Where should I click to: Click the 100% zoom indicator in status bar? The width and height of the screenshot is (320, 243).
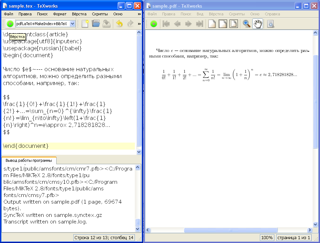[x=267, y=237]
